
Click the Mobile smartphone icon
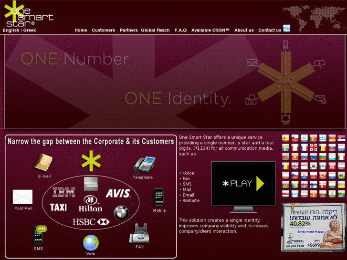tap(159, 197)
